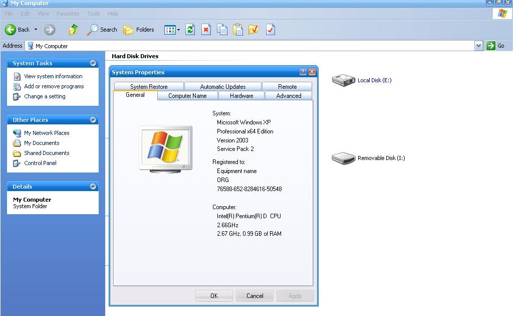513x316 pixels.
Task: Open the File menu
Action: click(x=9, y=14)
